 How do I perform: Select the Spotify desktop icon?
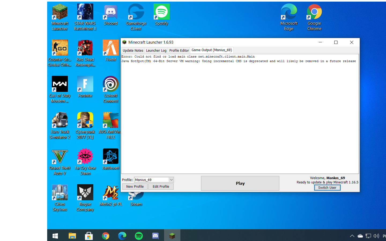click(161, 15)
